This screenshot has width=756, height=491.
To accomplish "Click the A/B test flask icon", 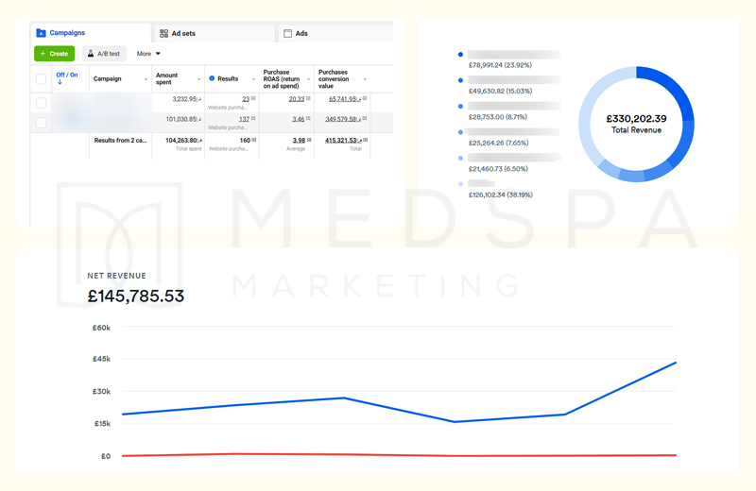I will click(91, 54).
